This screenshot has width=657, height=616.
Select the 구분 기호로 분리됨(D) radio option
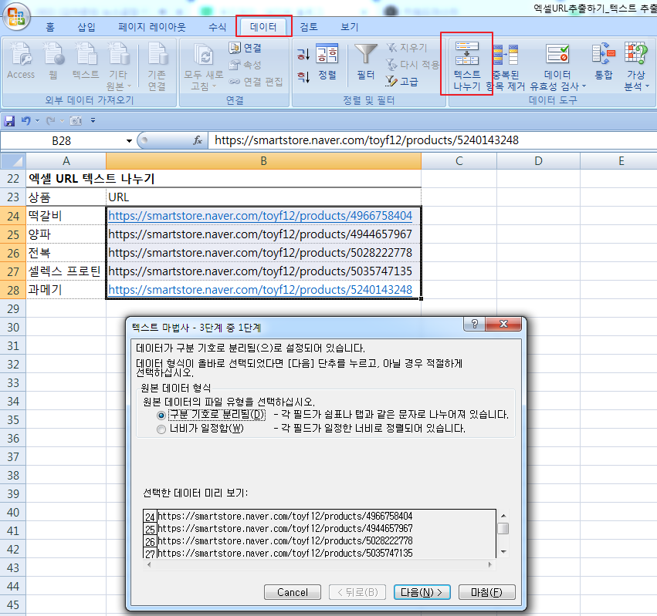click(x=161, y=416)
